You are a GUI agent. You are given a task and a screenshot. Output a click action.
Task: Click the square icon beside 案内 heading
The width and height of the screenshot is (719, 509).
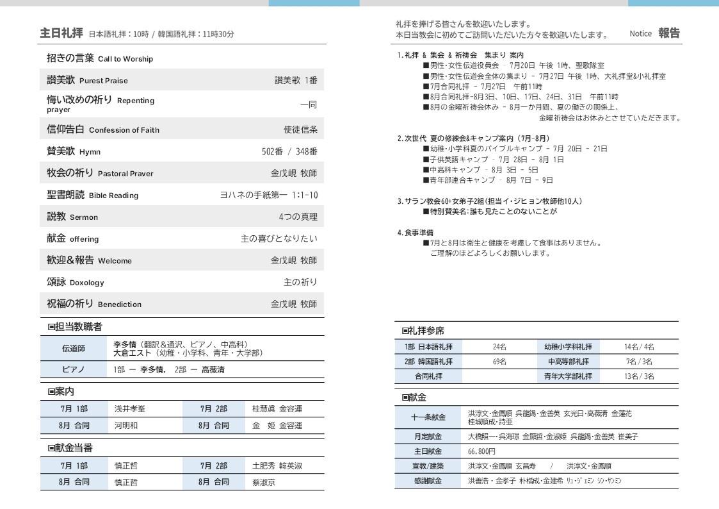click(x=51, y=392)
